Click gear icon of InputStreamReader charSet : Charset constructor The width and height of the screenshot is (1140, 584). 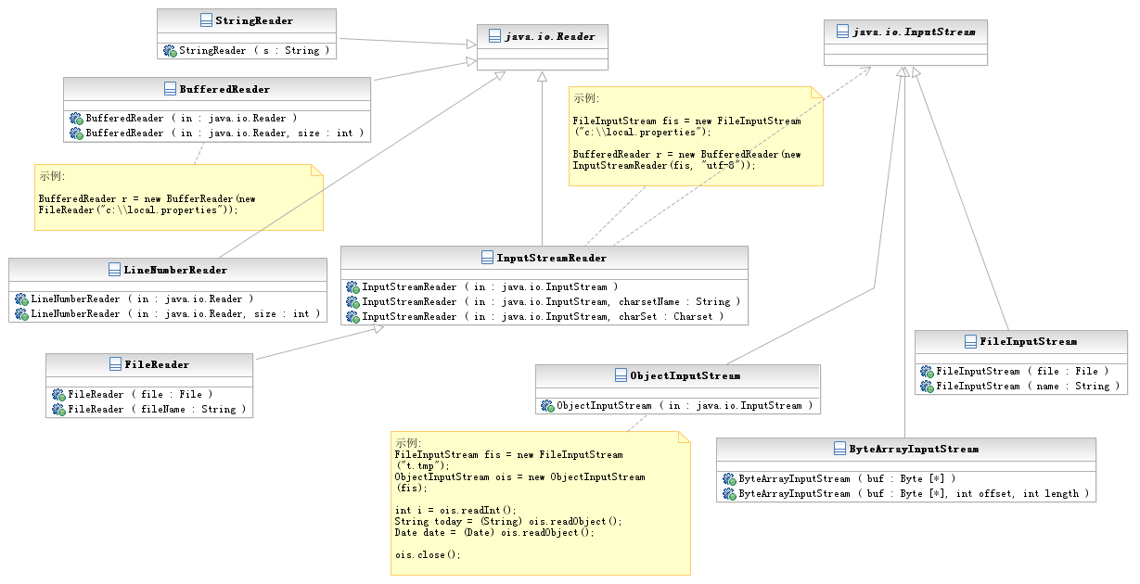tap(352, 317)
